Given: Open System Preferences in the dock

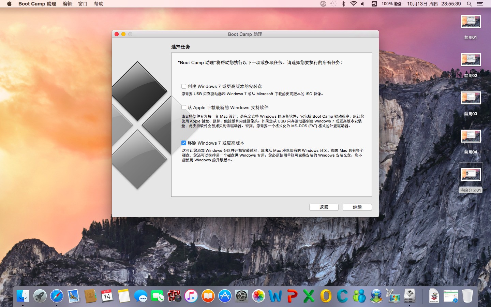Looking at the screenshot, I should [241, 296].
